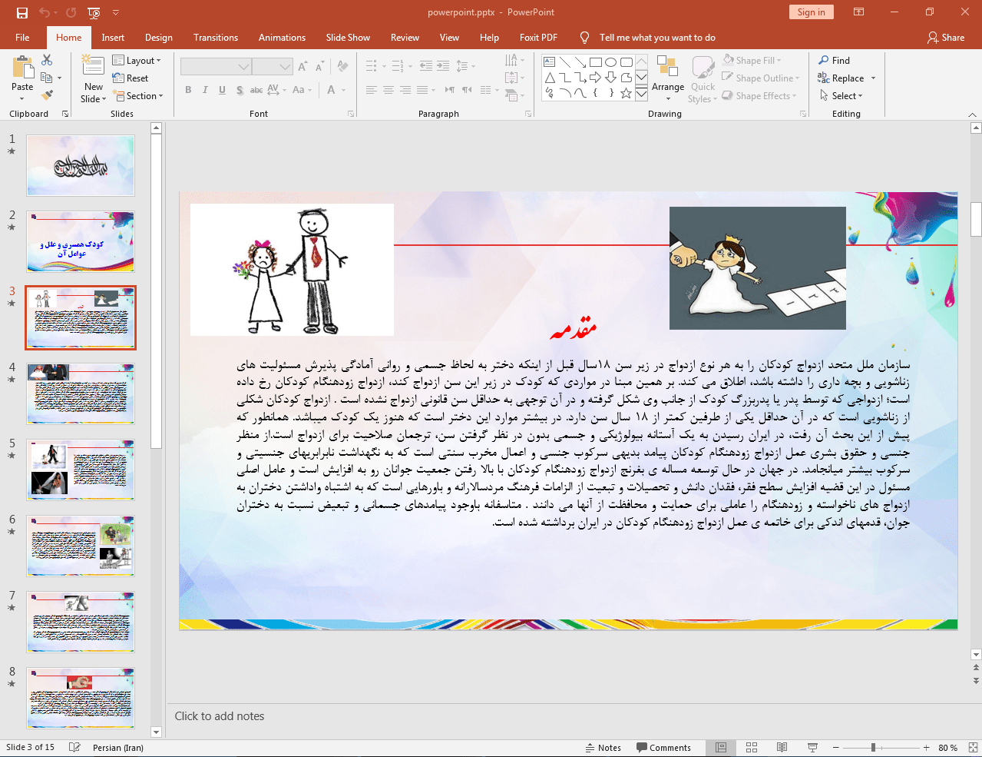
Task: Click the Share button
Action: pos(946,38)
